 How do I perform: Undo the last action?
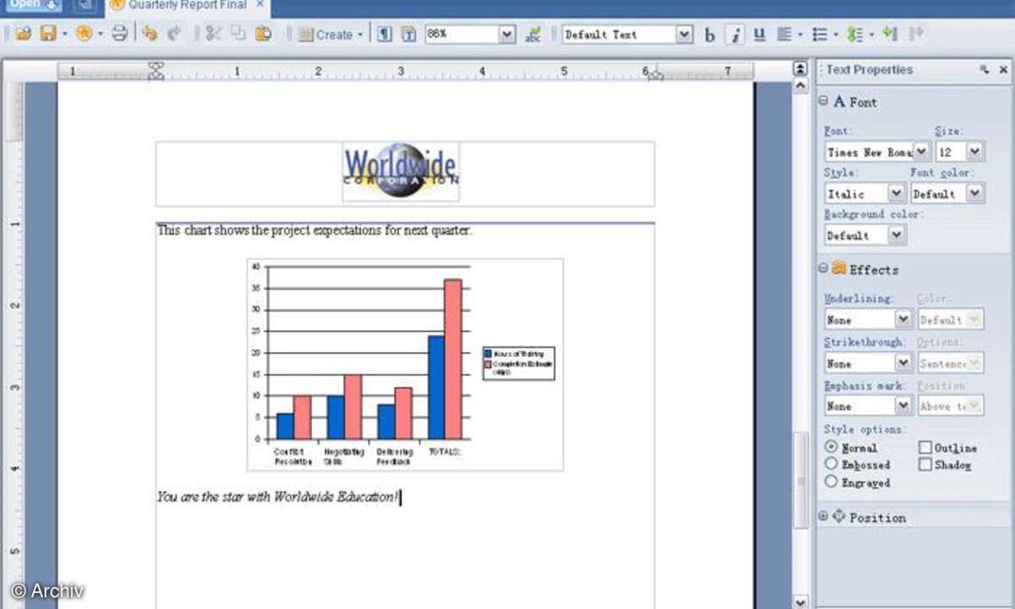[150, 34]
